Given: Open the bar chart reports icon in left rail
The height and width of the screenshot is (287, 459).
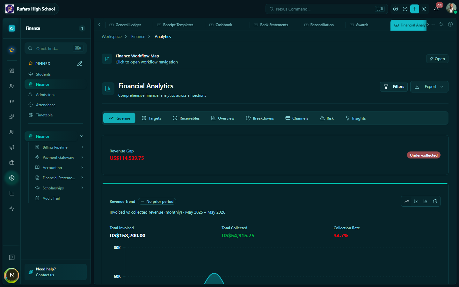Looking at the screenshot, I should [x=12, y=193].
